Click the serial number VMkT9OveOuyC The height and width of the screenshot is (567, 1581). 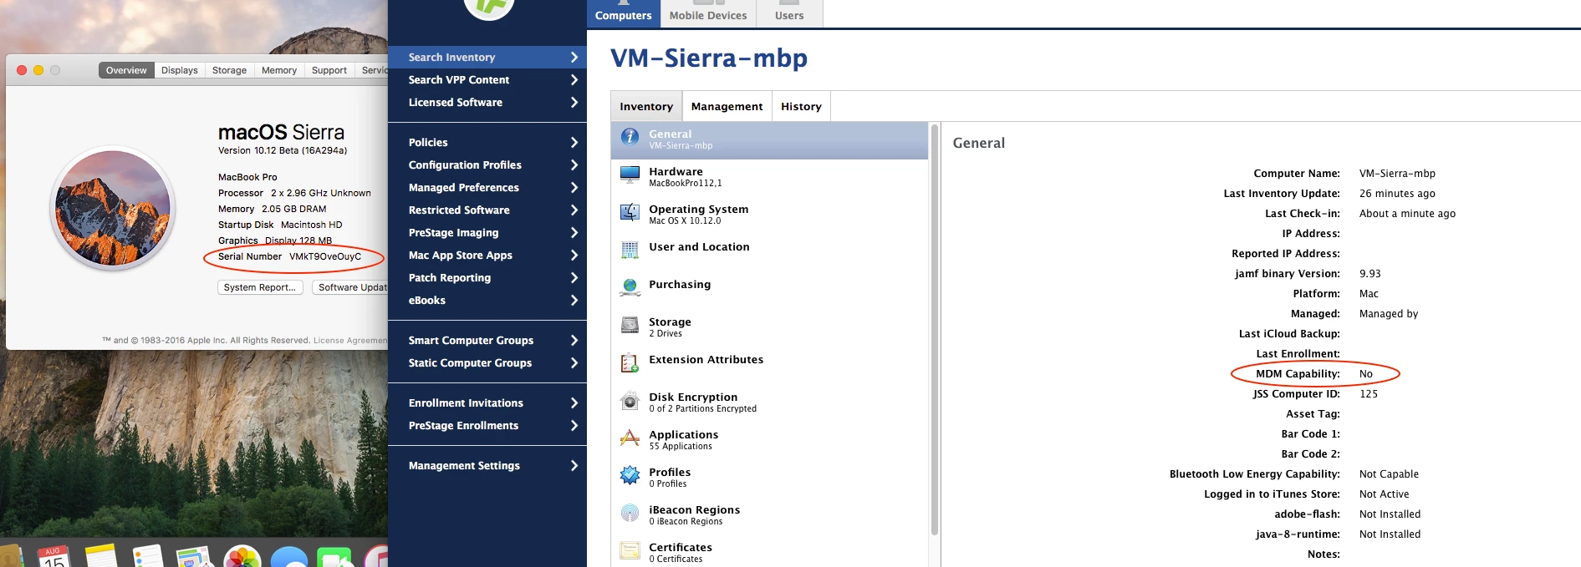coord(325,256)
